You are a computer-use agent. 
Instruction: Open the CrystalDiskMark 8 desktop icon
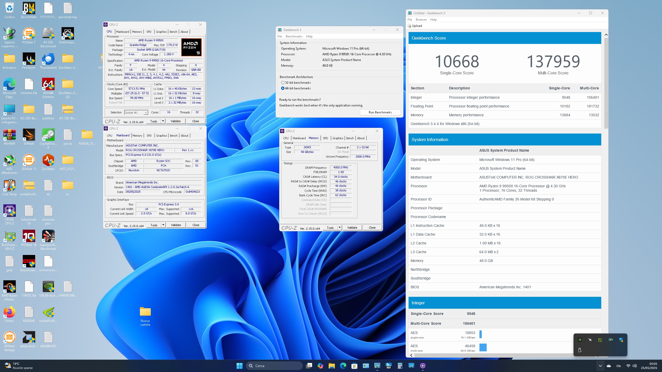pyautogui.click(x=48, y=139)
